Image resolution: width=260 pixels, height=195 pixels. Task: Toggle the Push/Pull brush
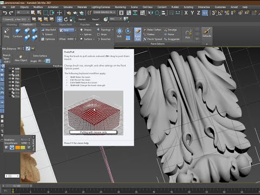click(138, 34)
